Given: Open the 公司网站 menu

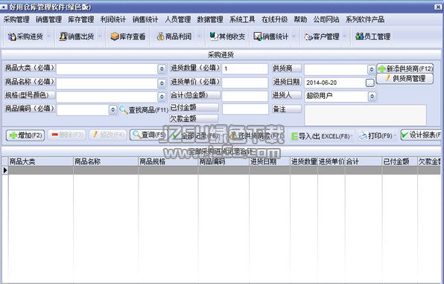Looking at the screenshot, I should point(326,19).
